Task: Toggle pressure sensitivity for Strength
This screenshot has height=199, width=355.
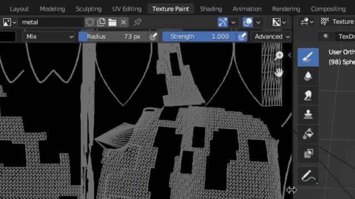Action: pos(242,36)
